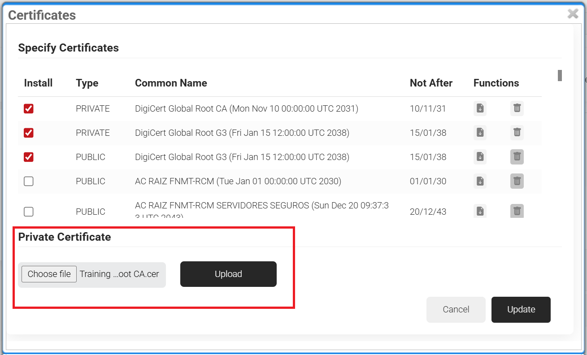This screenshot has width=587, height=355.
Task: Download the private DigiCert Global Root CA certificate
Action: point(480,108)
